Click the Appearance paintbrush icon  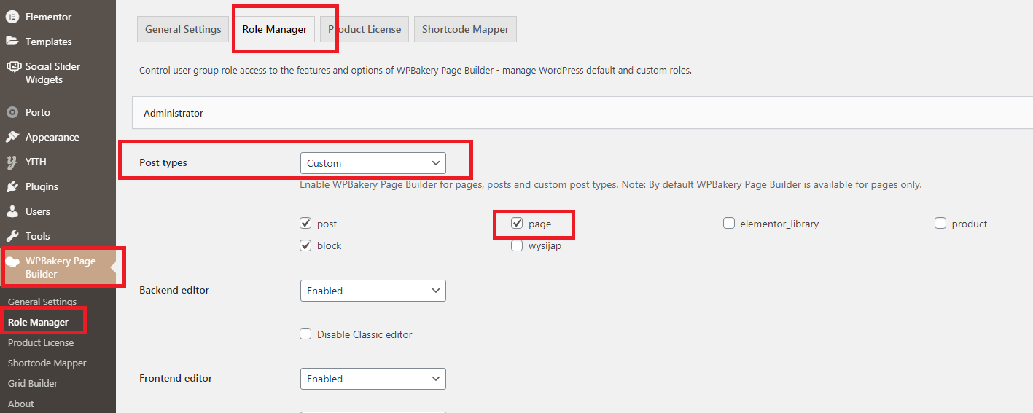12,137
